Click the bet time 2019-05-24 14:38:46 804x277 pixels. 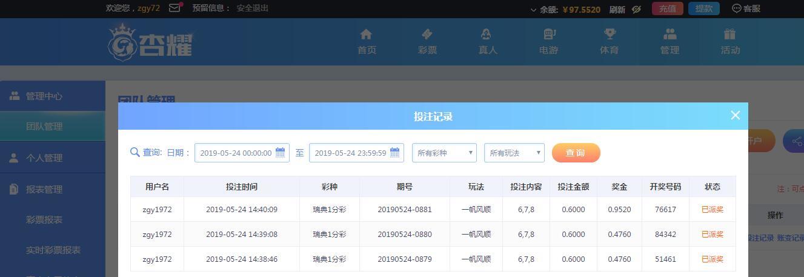click(x=242, y=259)
